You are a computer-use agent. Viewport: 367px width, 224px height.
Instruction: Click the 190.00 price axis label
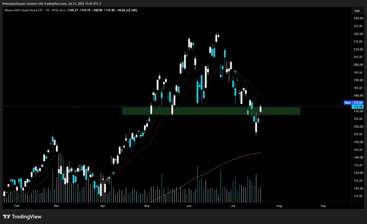point(358,80)
